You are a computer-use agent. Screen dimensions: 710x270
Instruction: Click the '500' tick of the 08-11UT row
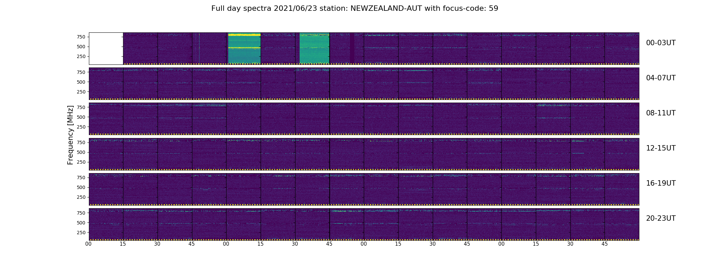(81, 117)
